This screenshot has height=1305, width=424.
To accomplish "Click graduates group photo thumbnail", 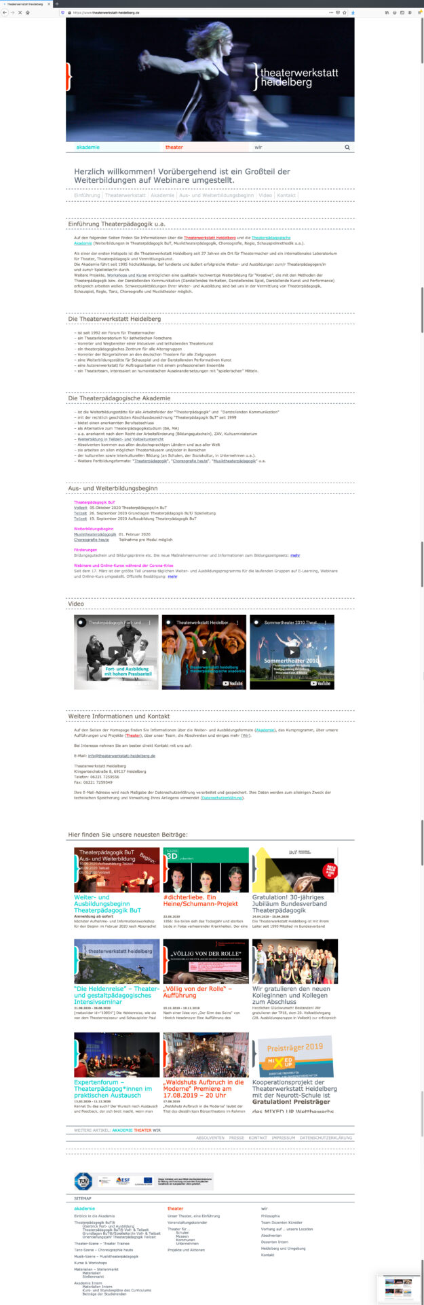I will (x=295, y=962).
